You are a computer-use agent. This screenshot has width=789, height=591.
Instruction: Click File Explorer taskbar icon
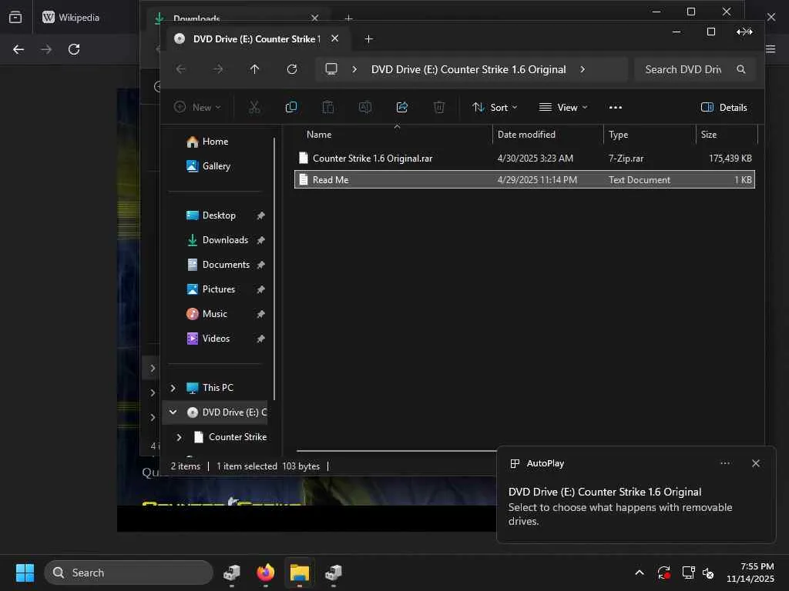[300, 573]
